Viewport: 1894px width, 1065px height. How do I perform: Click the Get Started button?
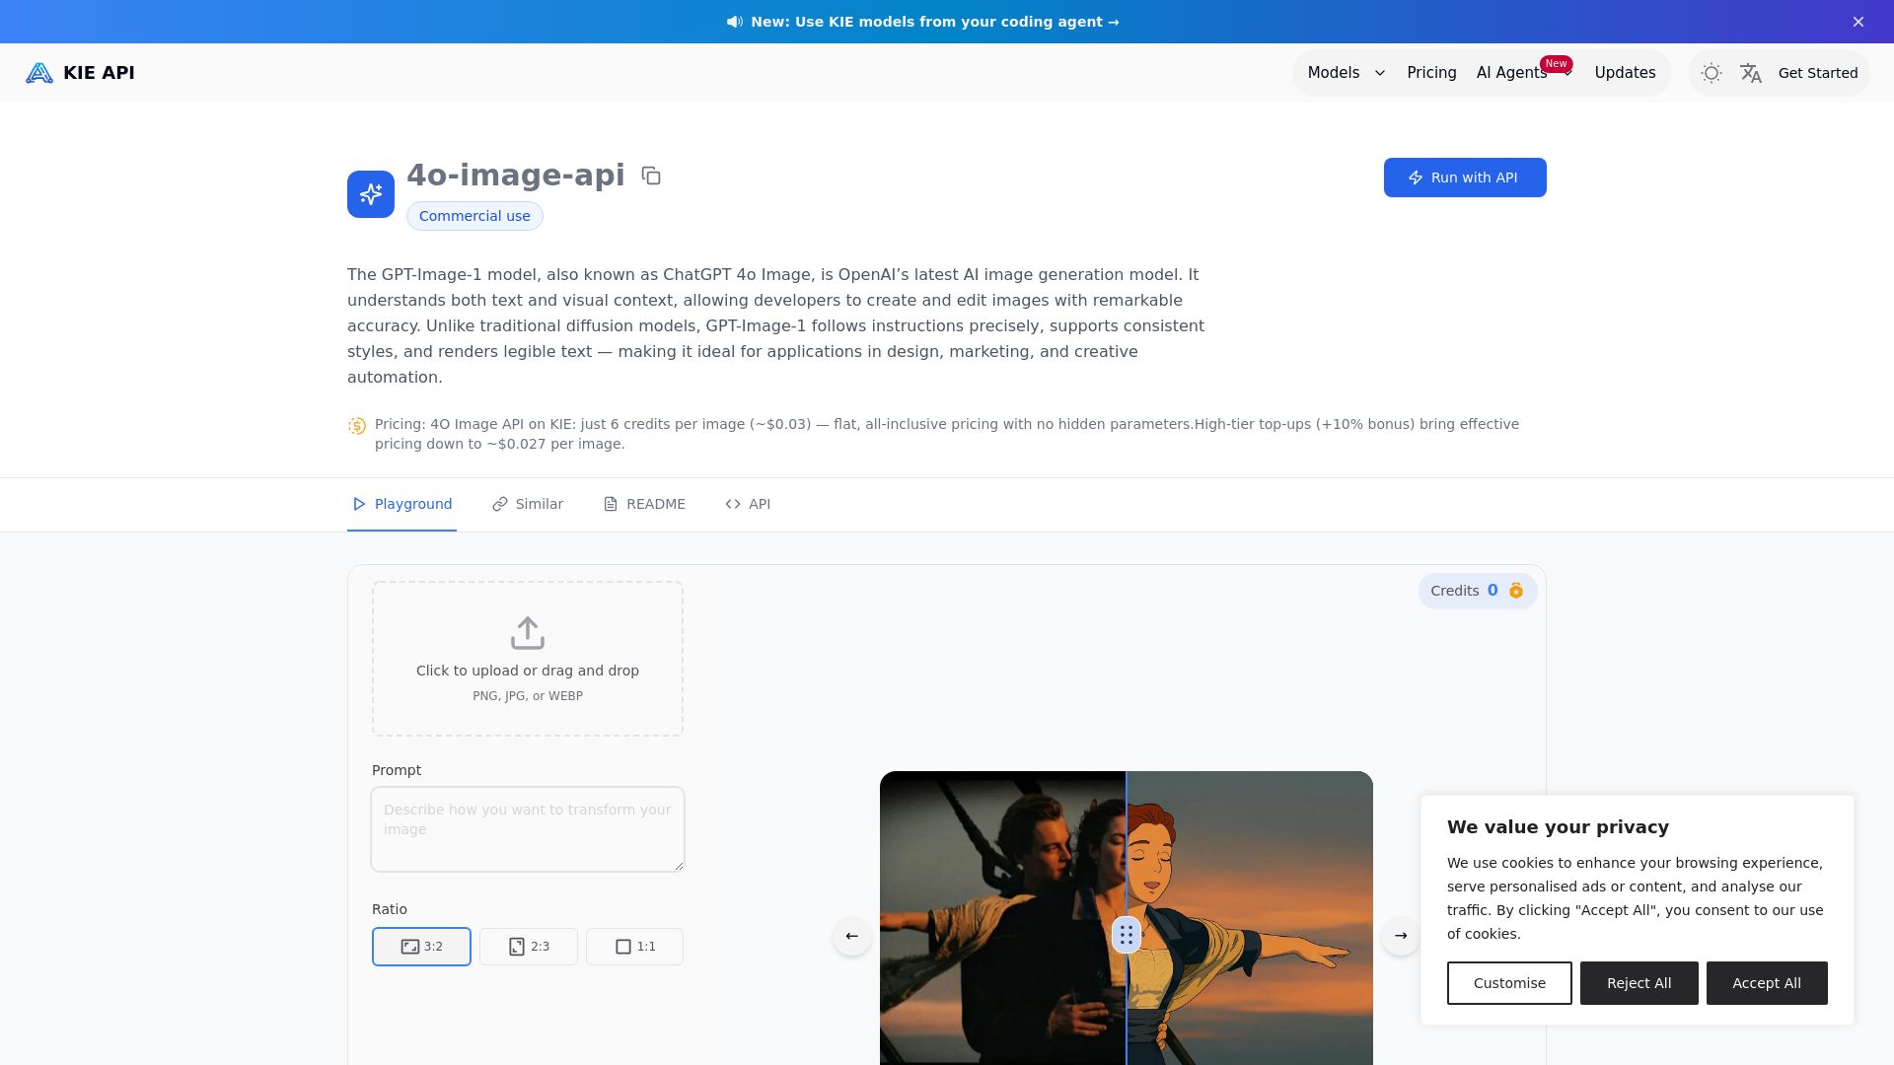click(1818, 73)
